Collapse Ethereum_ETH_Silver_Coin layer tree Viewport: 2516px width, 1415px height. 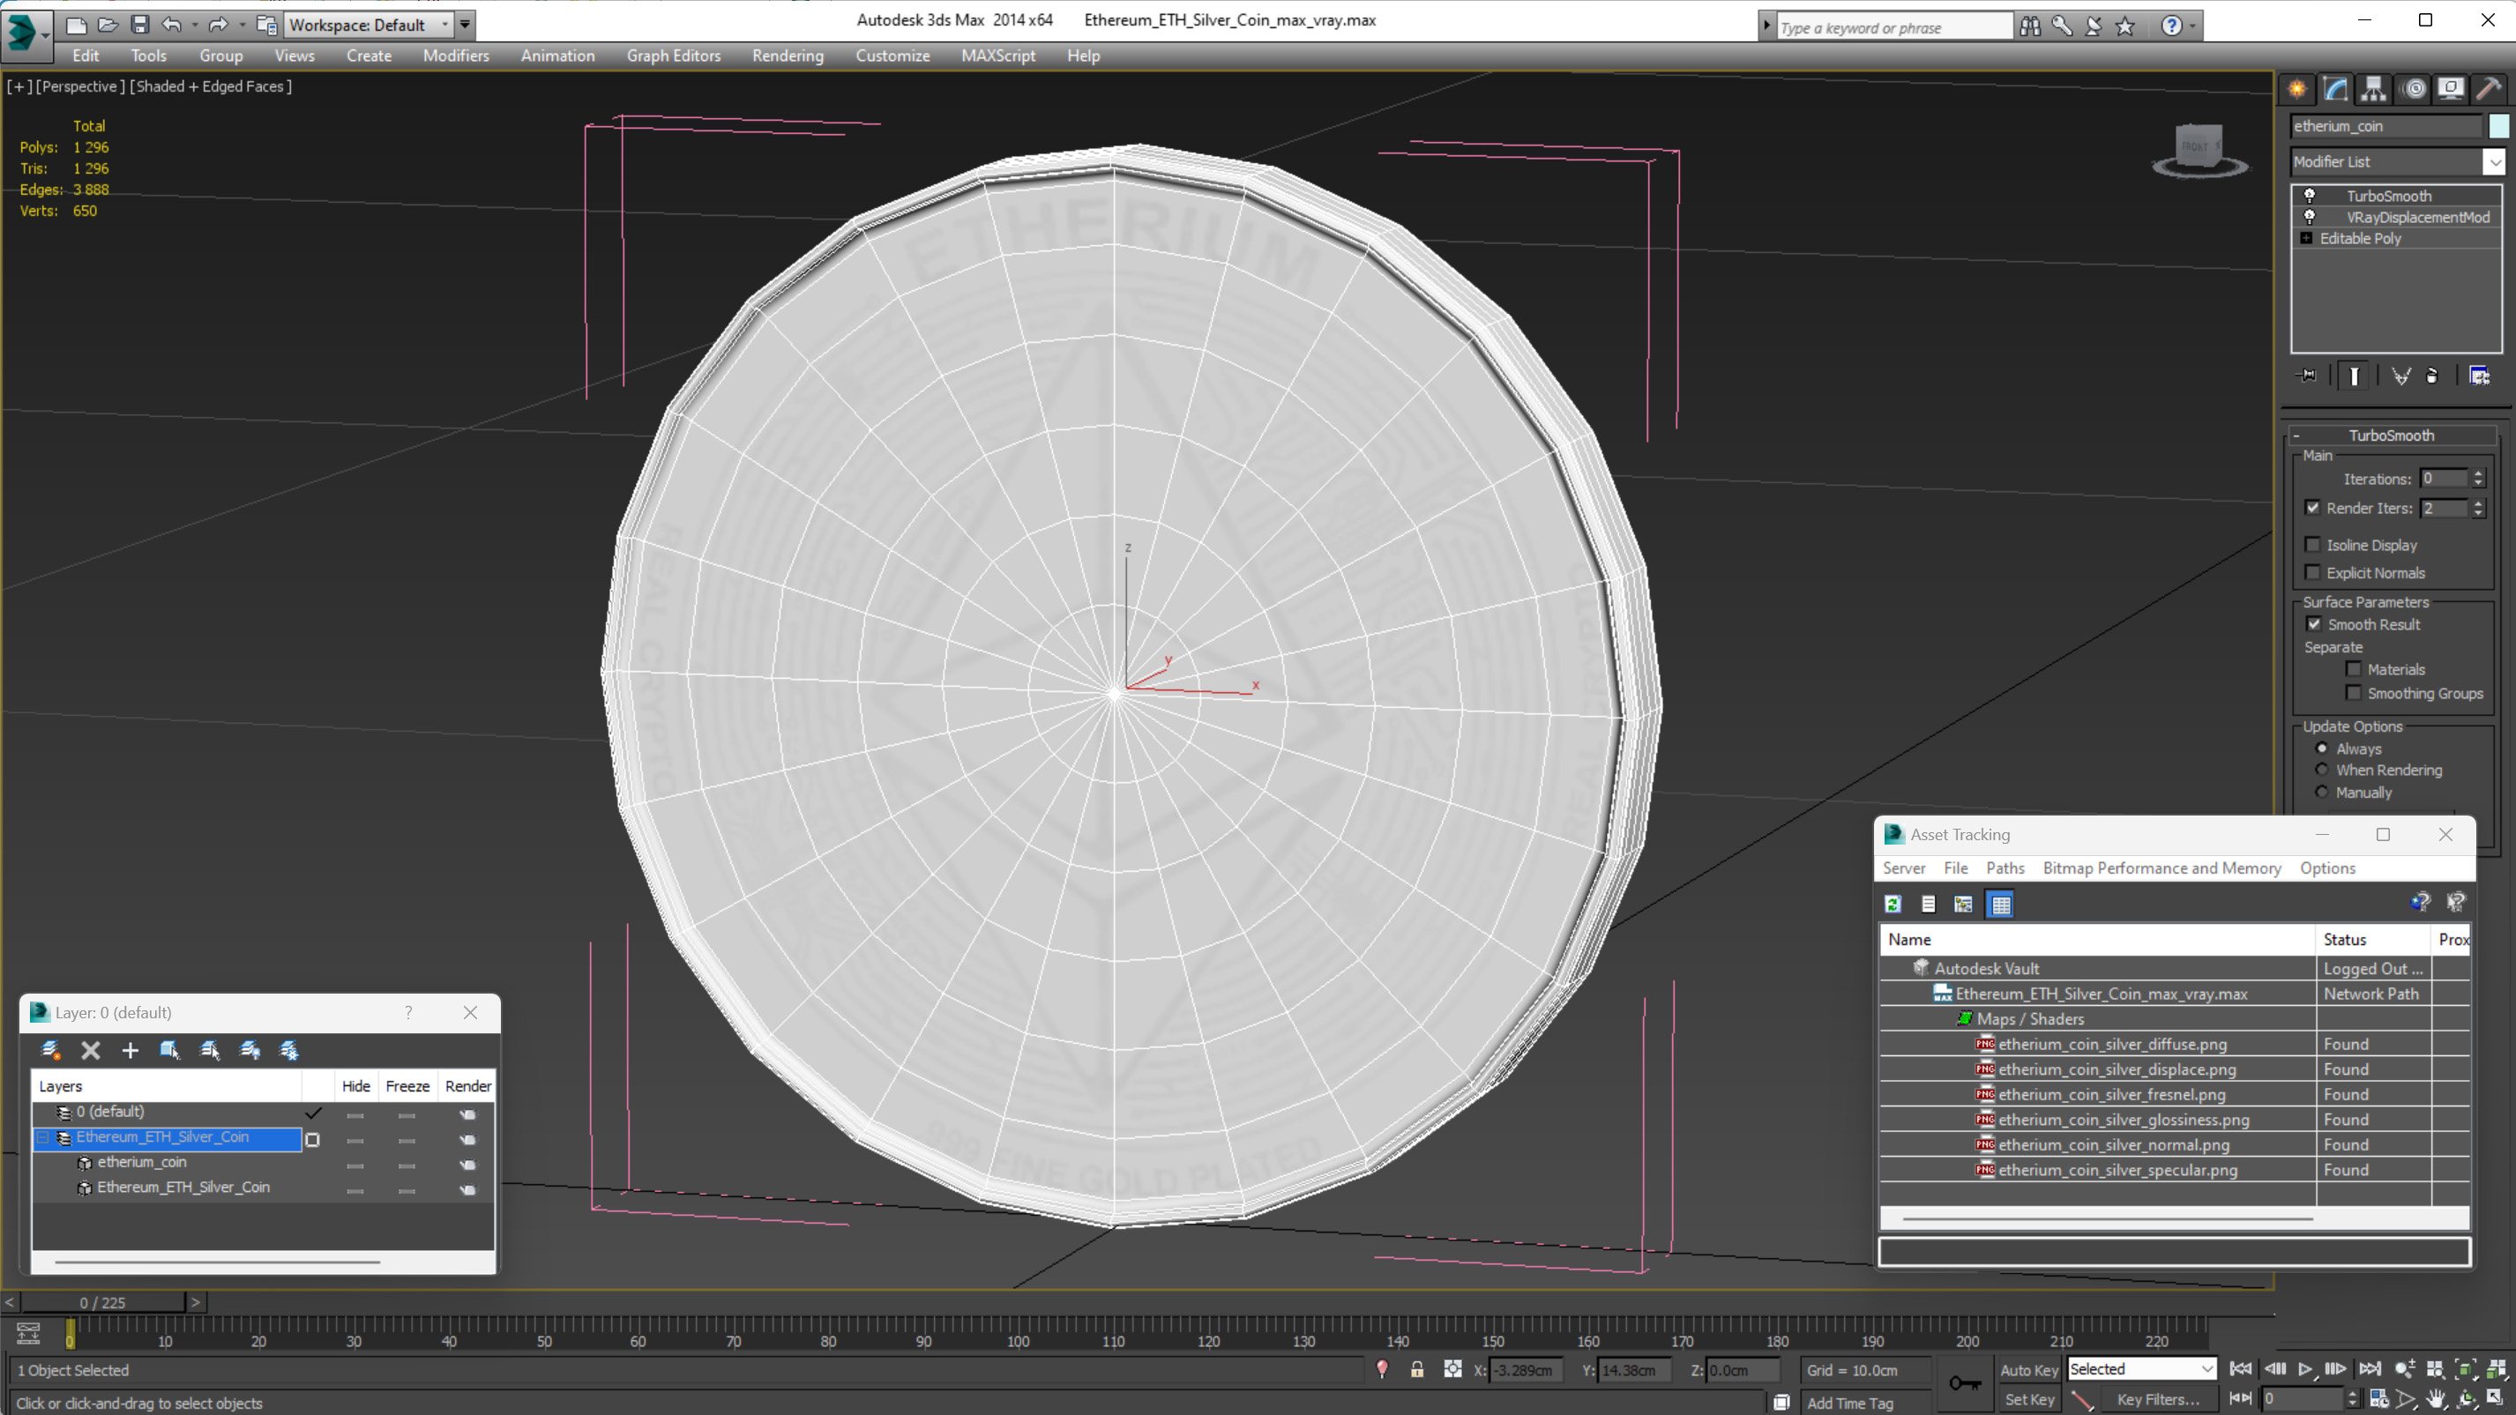43,1136
